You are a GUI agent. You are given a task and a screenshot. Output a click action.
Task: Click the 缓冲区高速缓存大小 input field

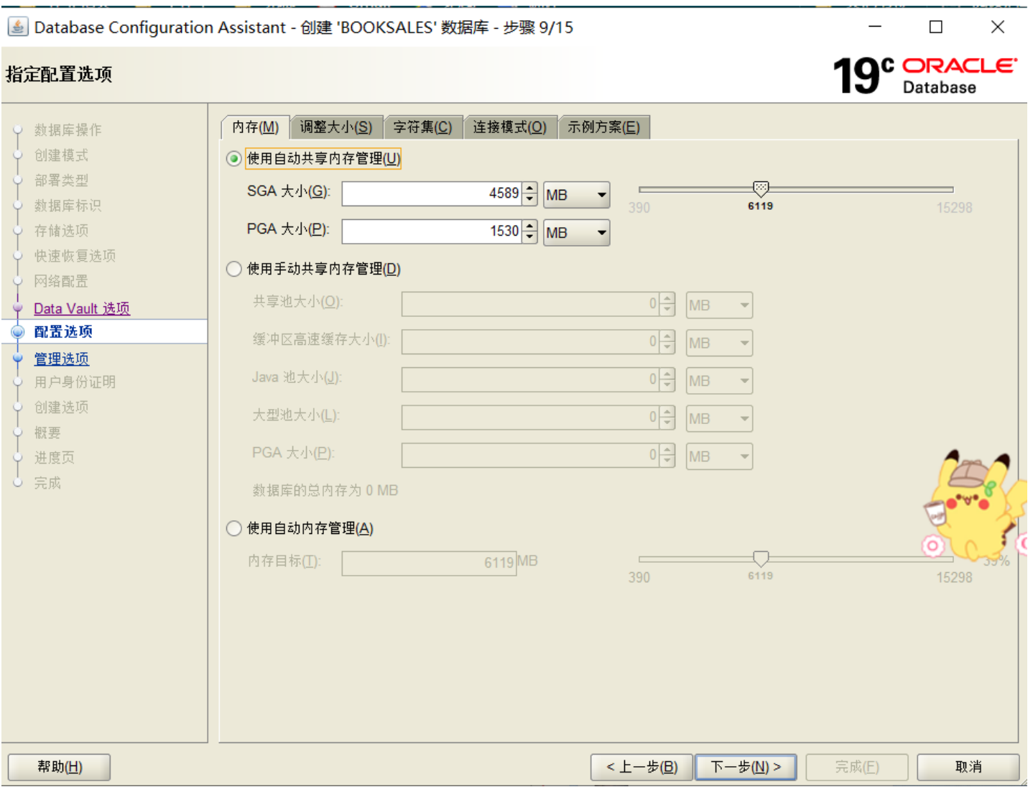pos(530,341)
